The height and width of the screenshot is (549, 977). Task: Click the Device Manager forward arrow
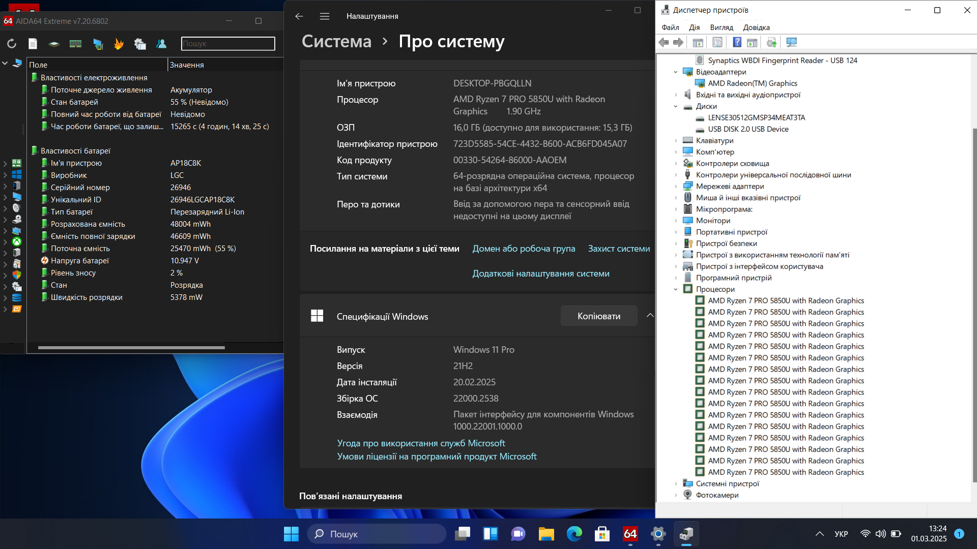[x=678, y=43]
